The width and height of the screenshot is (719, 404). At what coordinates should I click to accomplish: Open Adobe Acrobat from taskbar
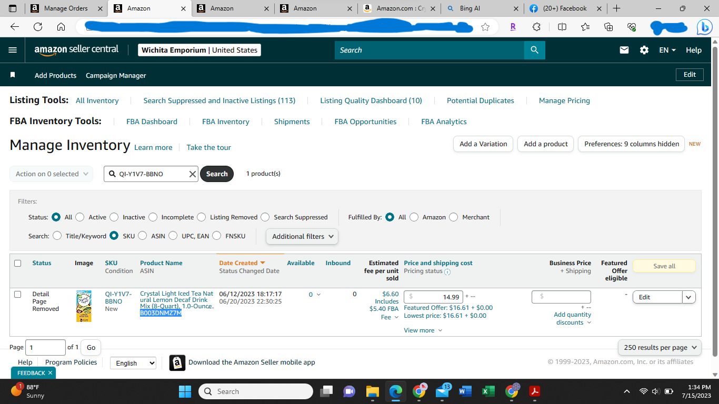tap(535, 391)
